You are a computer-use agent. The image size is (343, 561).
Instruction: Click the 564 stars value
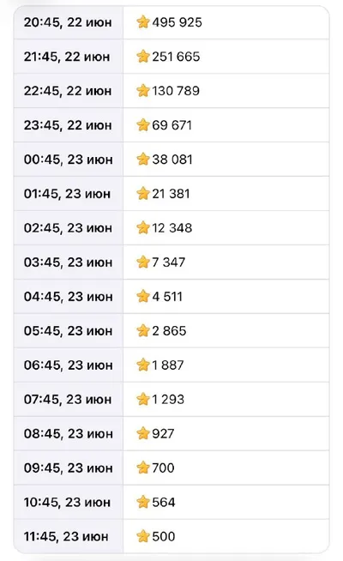(x=164, y=503)
